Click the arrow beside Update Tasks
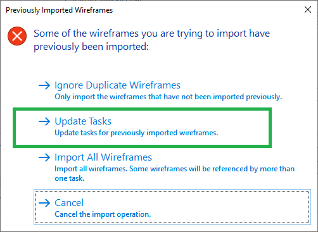318x232 pixels. pyautogui.click(x=44, y=121)
